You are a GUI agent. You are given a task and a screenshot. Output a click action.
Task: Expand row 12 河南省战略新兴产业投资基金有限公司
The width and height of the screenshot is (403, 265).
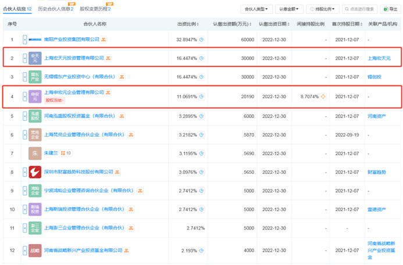pos(24,250)
